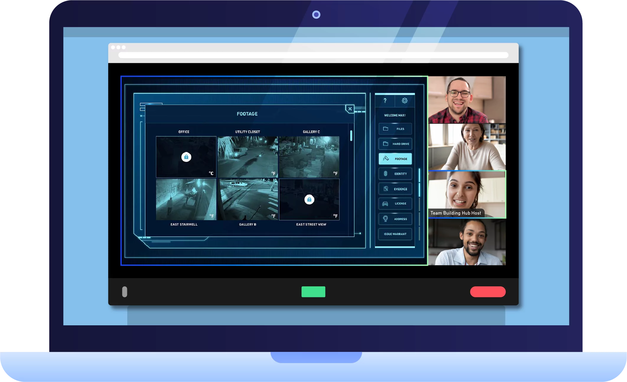
Task: Close the FOOTAGE modal window
Action: (x=350, y=108)
